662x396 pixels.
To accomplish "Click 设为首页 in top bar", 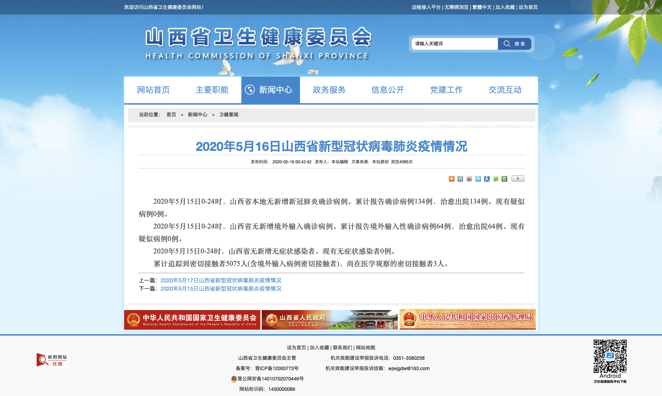I will point(528,7).
